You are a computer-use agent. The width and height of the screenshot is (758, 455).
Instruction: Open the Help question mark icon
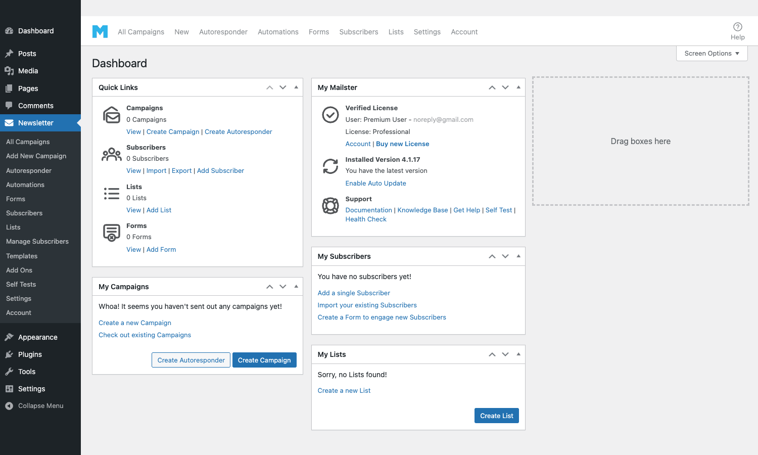[738, 27]
